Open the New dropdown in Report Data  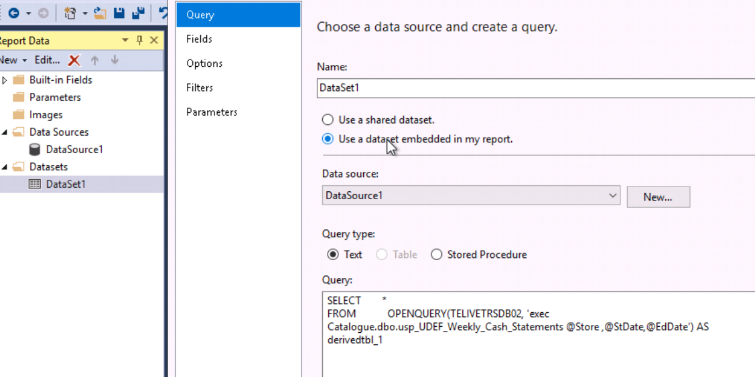click(x=13, y=60)
